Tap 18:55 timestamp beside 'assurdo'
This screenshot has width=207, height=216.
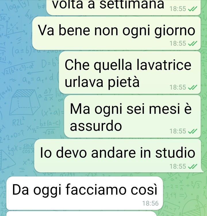(178, 131)
